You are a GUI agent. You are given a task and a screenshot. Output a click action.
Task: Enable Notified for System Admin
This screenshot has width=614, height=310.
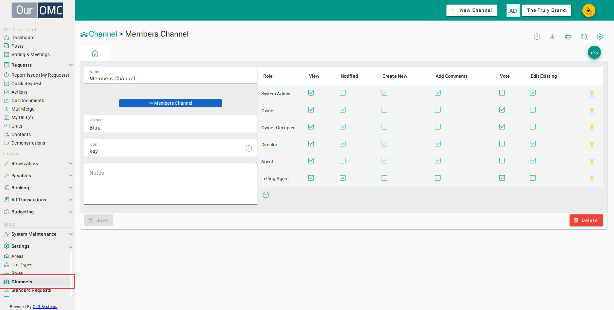point(343,93)
